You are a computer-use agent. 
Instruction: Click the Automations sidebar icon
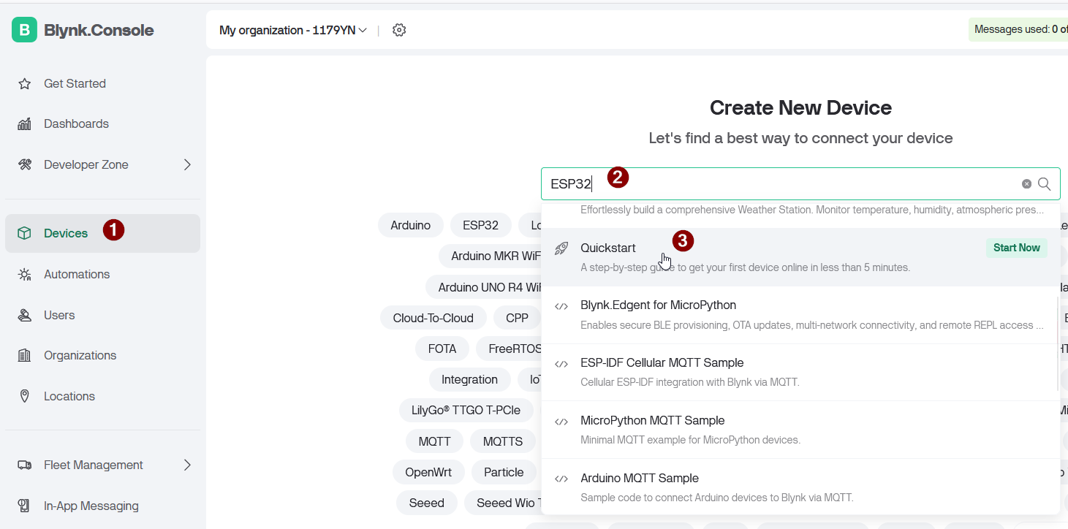24,275
